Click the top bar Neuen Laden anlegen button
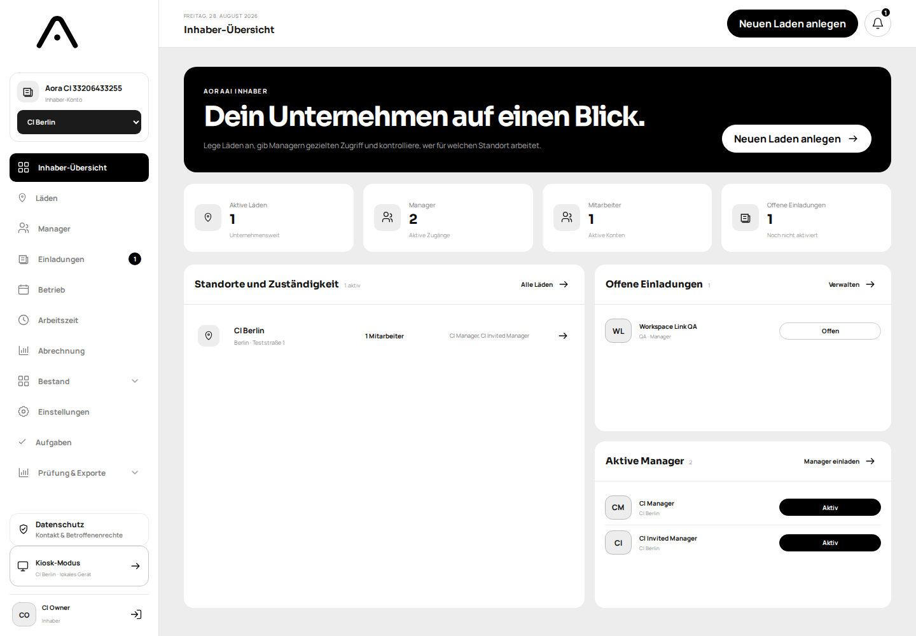The height and width of the screenshot is (636, 916). (x=793, y=24)
